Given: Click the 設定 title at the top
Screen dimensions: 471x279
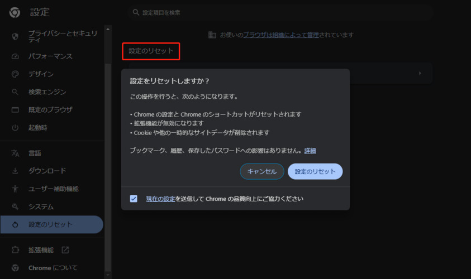Looking at the screenshot, I should tap(40, 12).
